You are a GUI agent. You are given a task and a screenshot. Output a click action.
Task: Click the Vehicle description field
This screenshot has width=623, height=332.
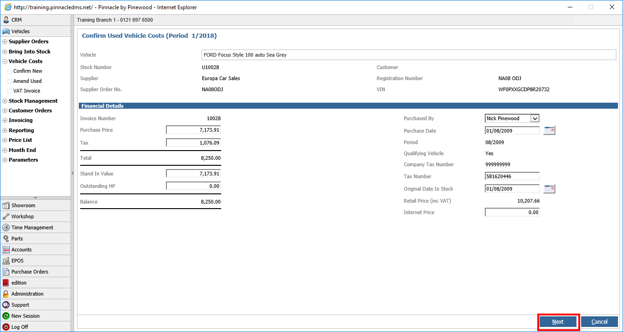[x=409, y=55]
